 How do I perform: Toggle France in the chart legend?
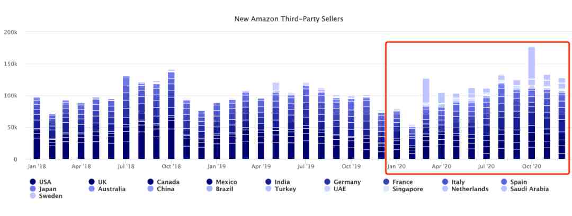point(398,182)
